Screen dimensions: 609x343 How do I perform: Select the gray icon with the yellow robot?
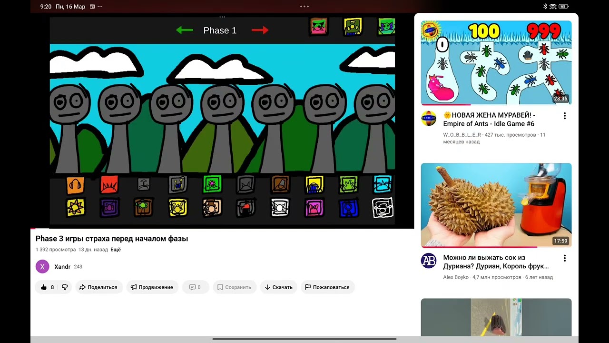pyautogui.click(x=178, y=185)
